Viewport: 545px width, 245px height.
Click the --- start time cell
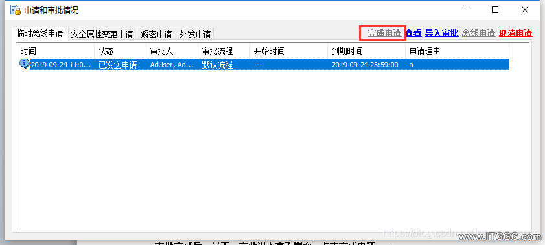click(258, 65)
